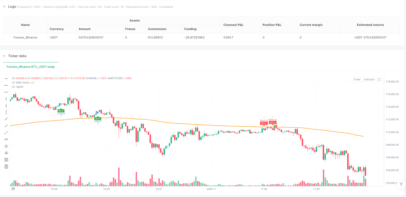Pick the parallel lines channel tool
The width and height of the screenshot is (406, 197).
coord(6,146)
